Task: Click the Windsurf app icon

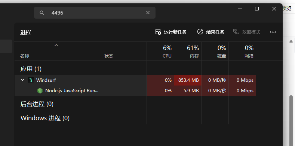Action: 31,80
